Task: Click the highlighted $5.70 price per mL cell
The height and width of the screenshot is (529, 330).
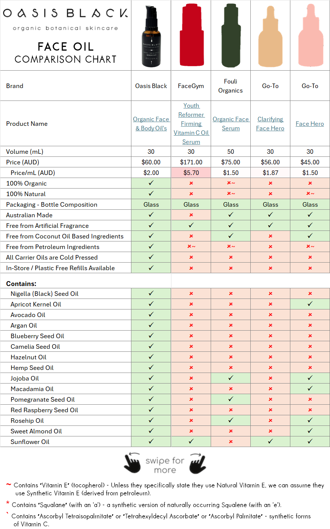Action: 191,173
